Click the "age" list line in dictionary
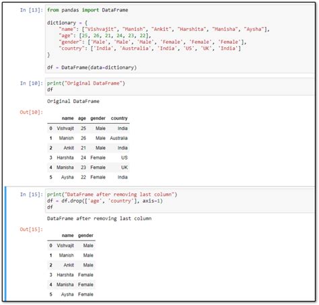This screenshot has width=319, height=305. point(105,36)
